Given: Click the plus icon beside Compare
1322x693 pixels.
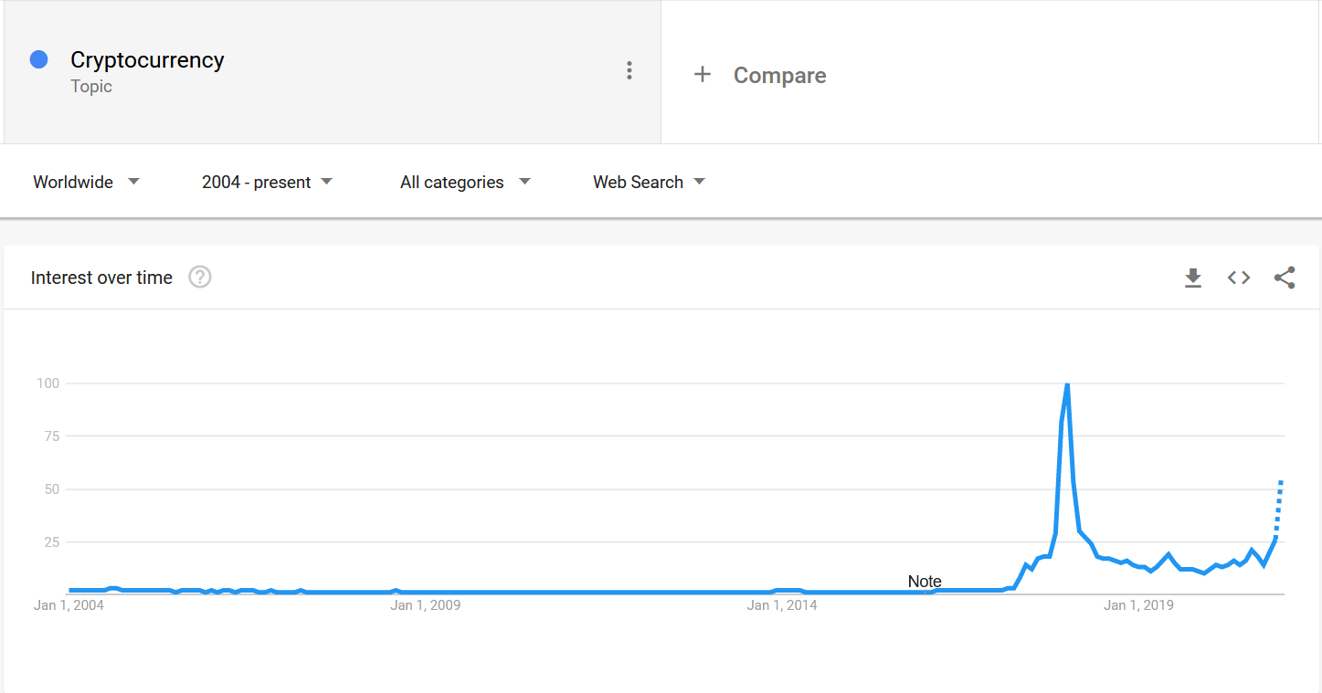Looking at the screenshot, I should pos(702,75).
